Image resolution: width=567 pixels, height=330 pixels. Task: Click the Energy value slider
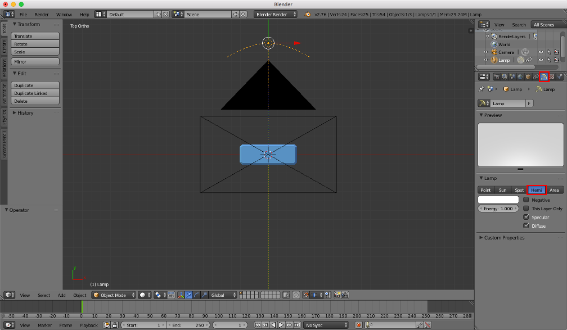tap(498, 209)
